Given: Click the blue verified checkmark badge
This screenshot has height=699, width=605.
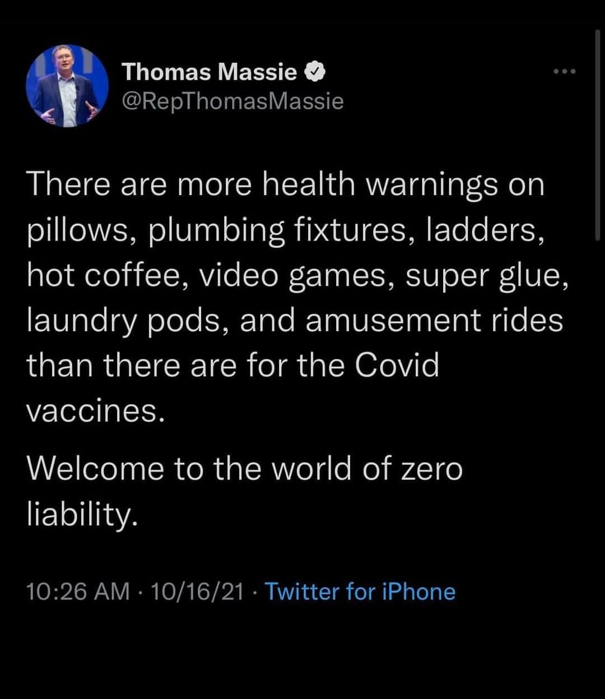Looking at the screenshot, I should pos(313,72).
